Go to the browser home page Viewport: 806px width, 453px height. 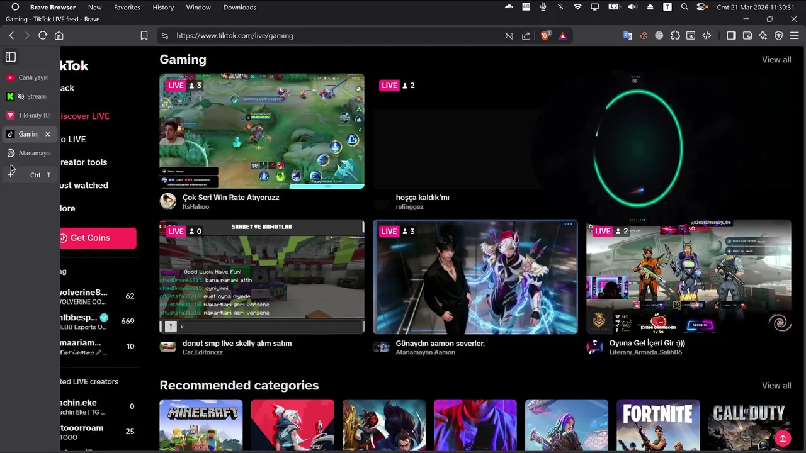[x=59, y=36]
